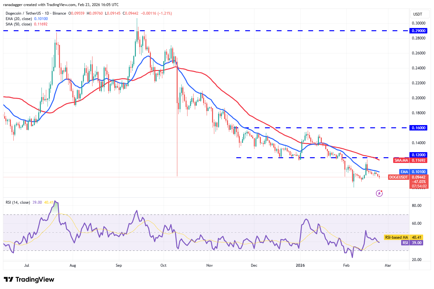Click the red notification dot on the lightning icon
This screenshot has width=434, height=289.
click(382, 191)
